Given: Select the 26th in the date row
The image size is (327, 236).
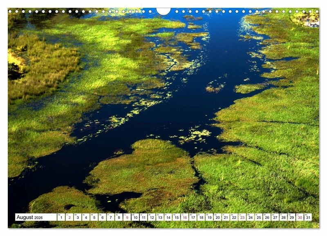Looking at the screenshot, I should (x=267, y=218).
